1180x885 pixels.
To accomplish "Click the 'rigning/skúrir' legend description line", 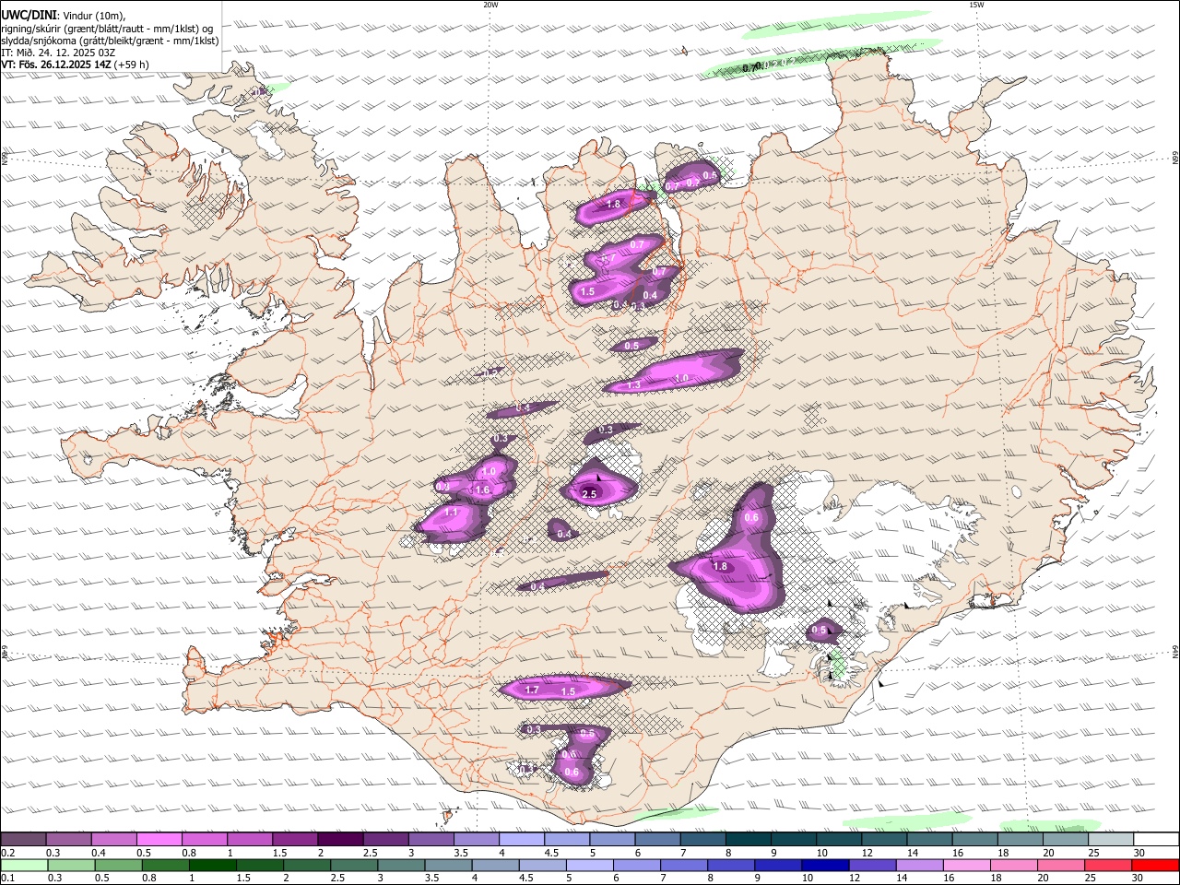I will [107, 28].
